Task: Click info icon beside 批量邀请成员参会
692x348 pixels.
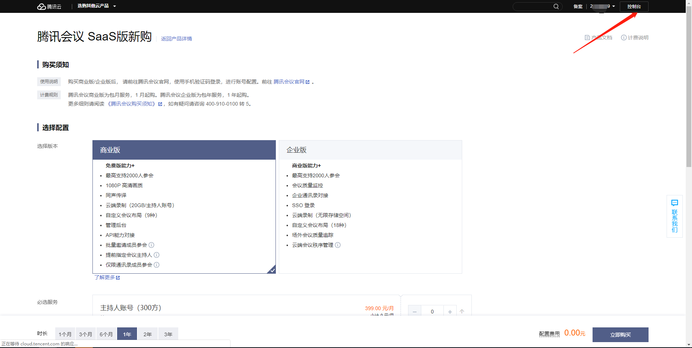Action: tap(151, 245)
